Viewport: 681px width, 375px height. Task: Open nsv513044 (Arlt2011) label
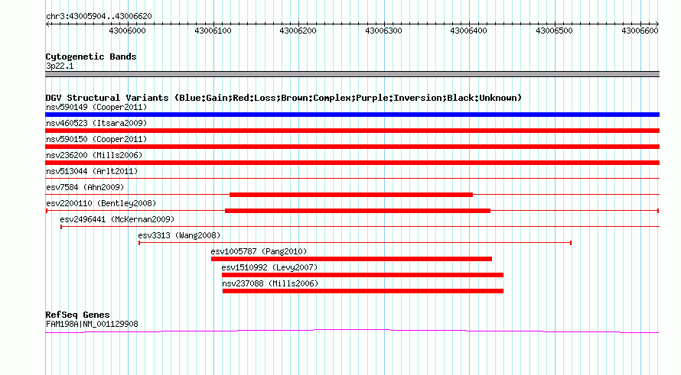point(92,171)
